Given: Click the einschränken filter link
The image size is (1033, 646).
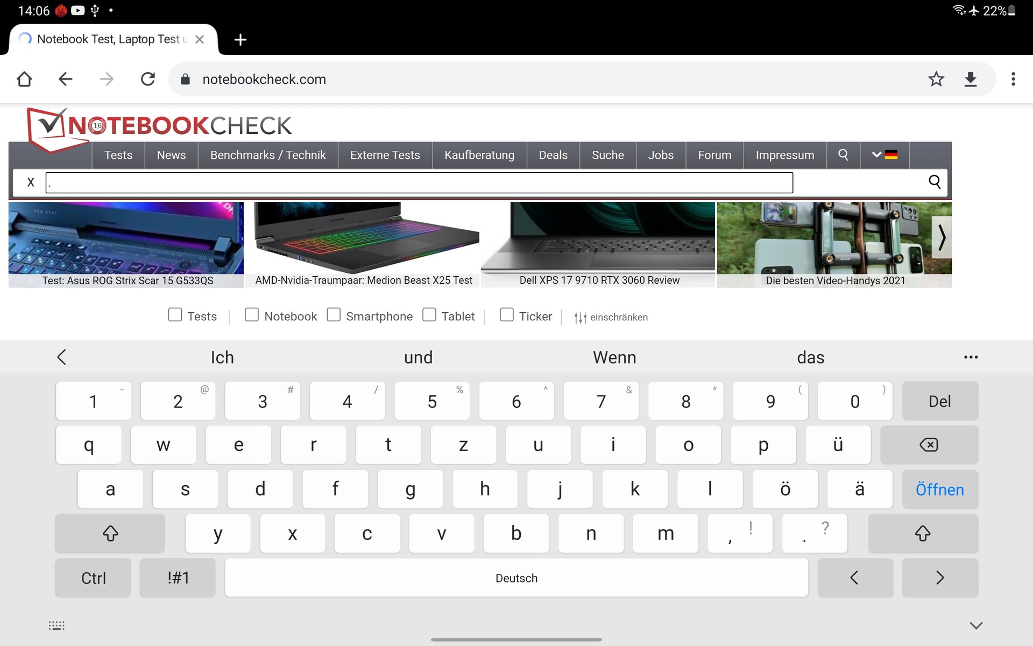Looking at the screenshot, I should click(611, 318).
